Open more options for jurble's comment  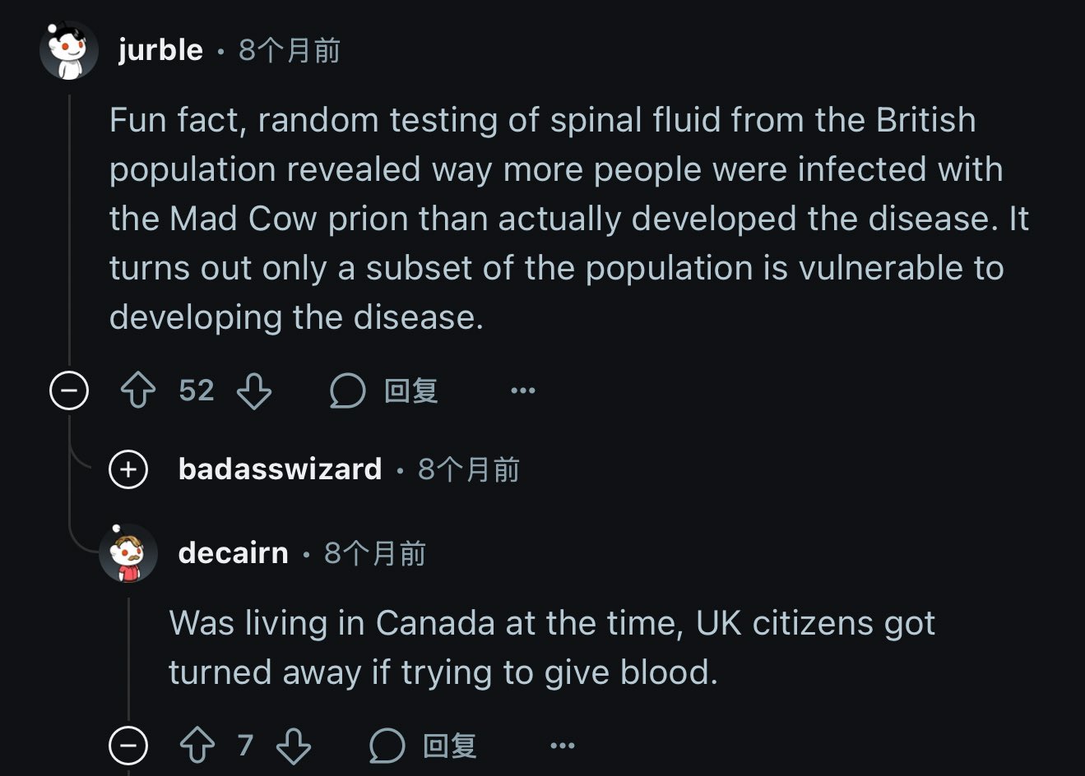pyautogui.click(x=523, y=391)
